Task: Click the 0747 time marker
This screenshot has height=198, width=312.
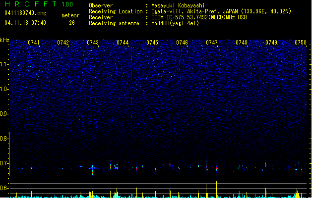Action: coord(212,43)
